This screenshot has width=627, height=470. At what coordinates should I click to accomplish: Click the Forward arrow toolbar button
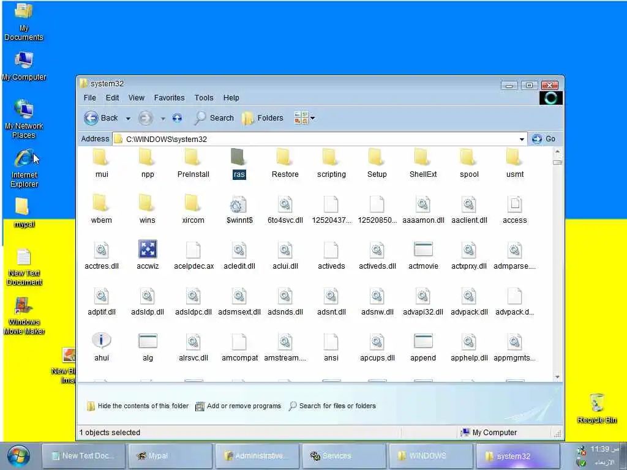pos(146,118)
